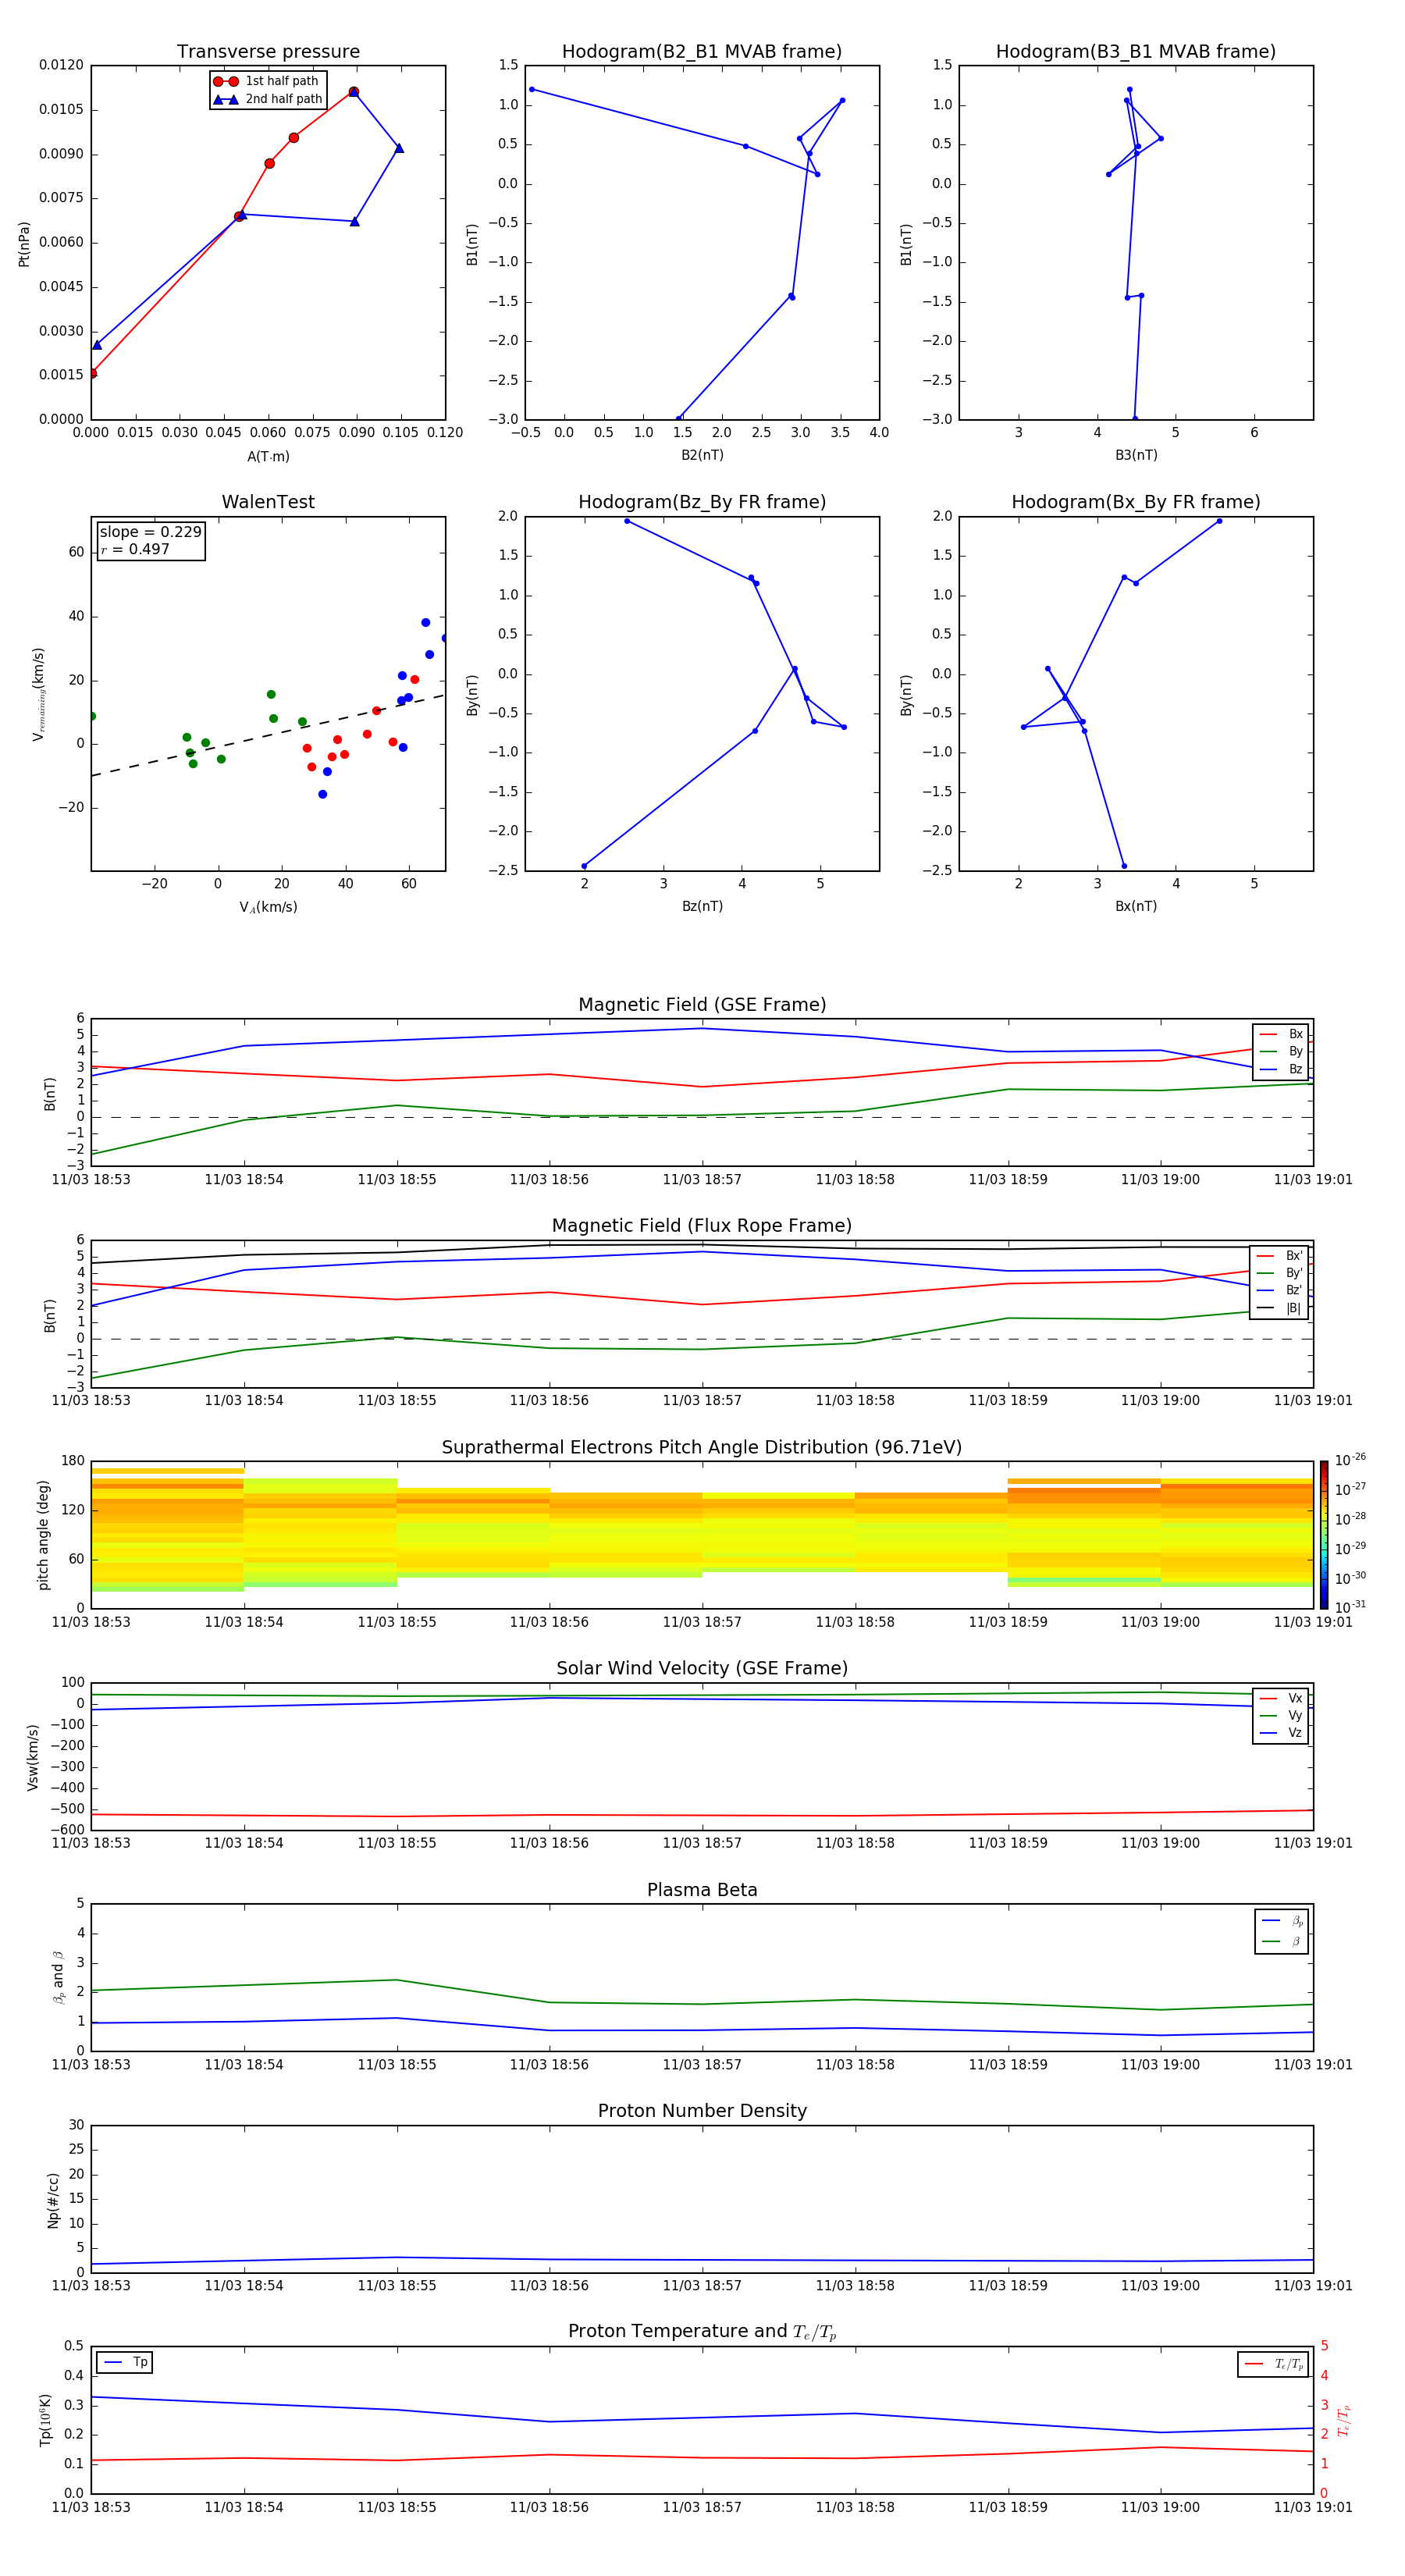This screenshot has width=1405, height=2576.
Task: Click the 'V_remaining(km/s)' y-axis label
Action: point(38,694)
